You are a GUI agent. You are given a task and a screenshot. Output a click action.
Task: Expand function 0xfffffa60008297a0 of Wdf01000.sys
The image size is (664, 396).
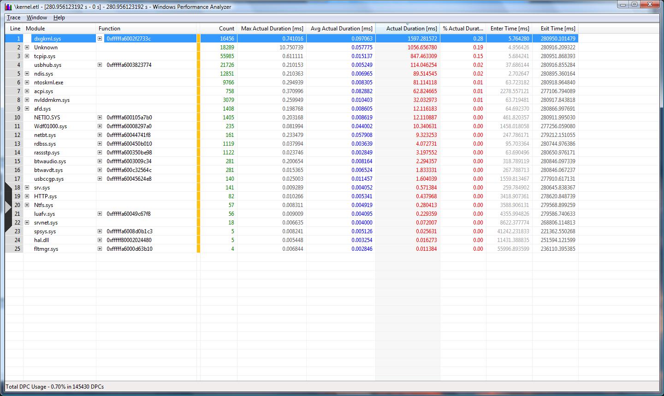coord(100,126)
